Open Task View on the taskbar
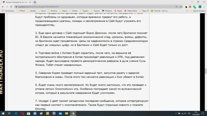This screenshot has height=116, width=207. click(x=9, y=113)
